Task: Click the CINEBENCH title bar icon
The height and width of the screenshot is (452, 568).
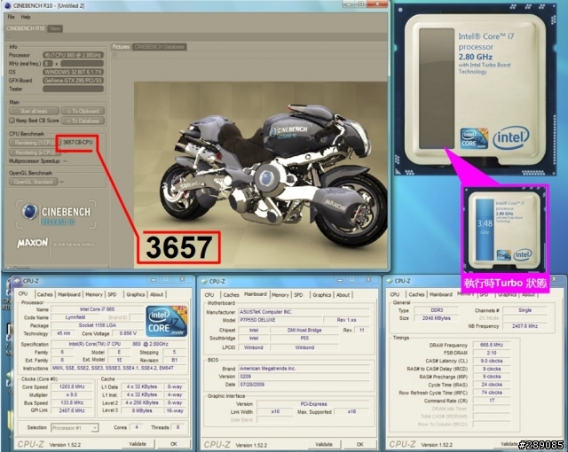Action: (8, 5)
